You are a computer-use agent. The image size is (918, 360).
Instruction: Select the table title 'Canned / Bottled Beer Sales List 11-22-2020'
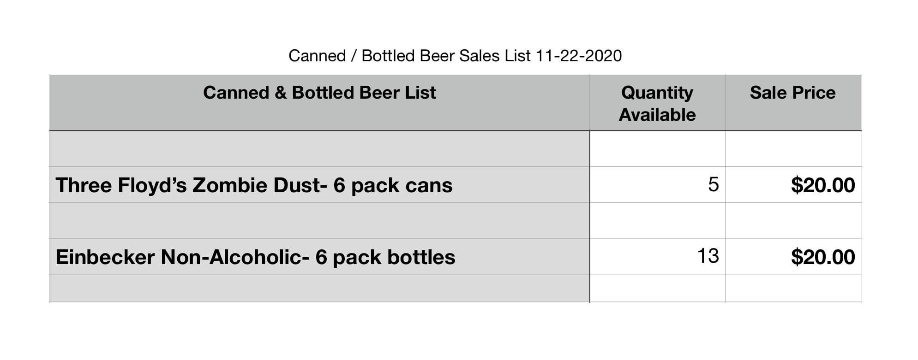coord(455,56)
